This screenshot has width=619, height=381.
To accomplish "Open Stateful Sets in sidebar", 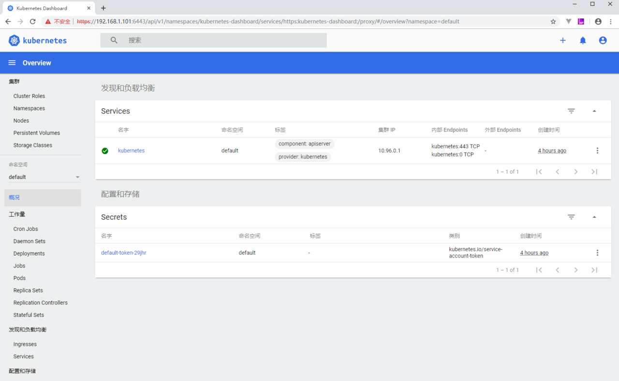I will pyautogui.click(x=29, y=315).
